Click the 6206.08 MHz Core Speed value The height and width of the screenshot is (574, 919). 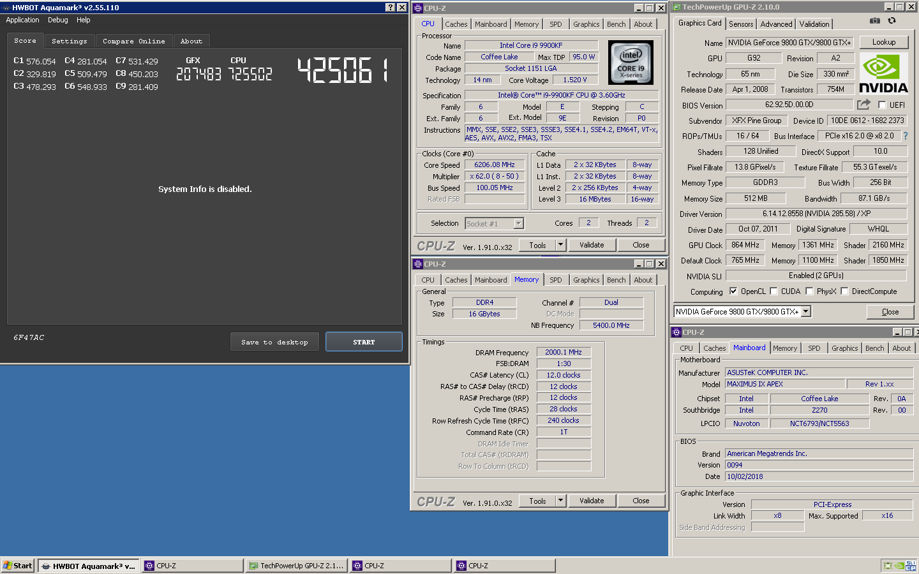495,165
